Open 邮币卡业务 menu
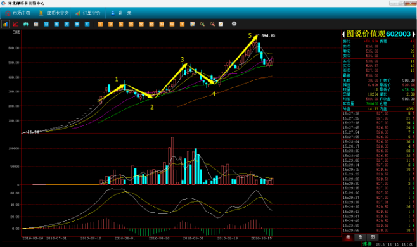 click(x=54, y=13)
